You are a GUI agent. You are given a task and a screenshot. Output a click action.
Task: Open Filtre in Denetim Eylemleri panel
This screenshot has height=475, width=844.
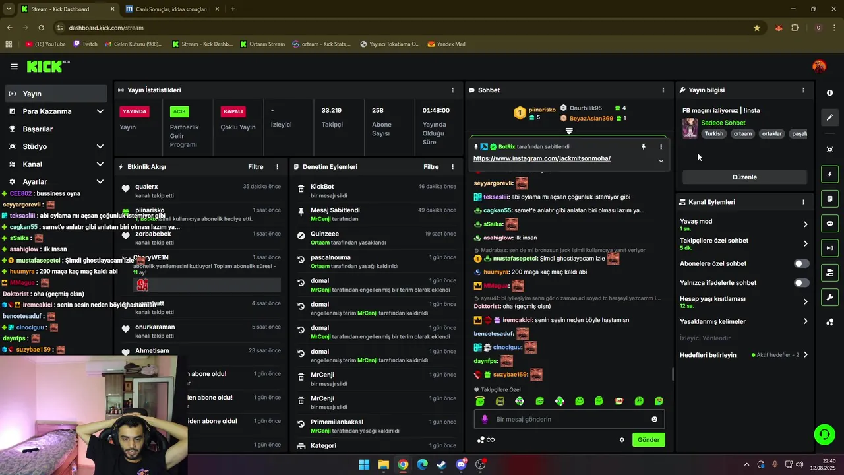(x=431, y=167)
